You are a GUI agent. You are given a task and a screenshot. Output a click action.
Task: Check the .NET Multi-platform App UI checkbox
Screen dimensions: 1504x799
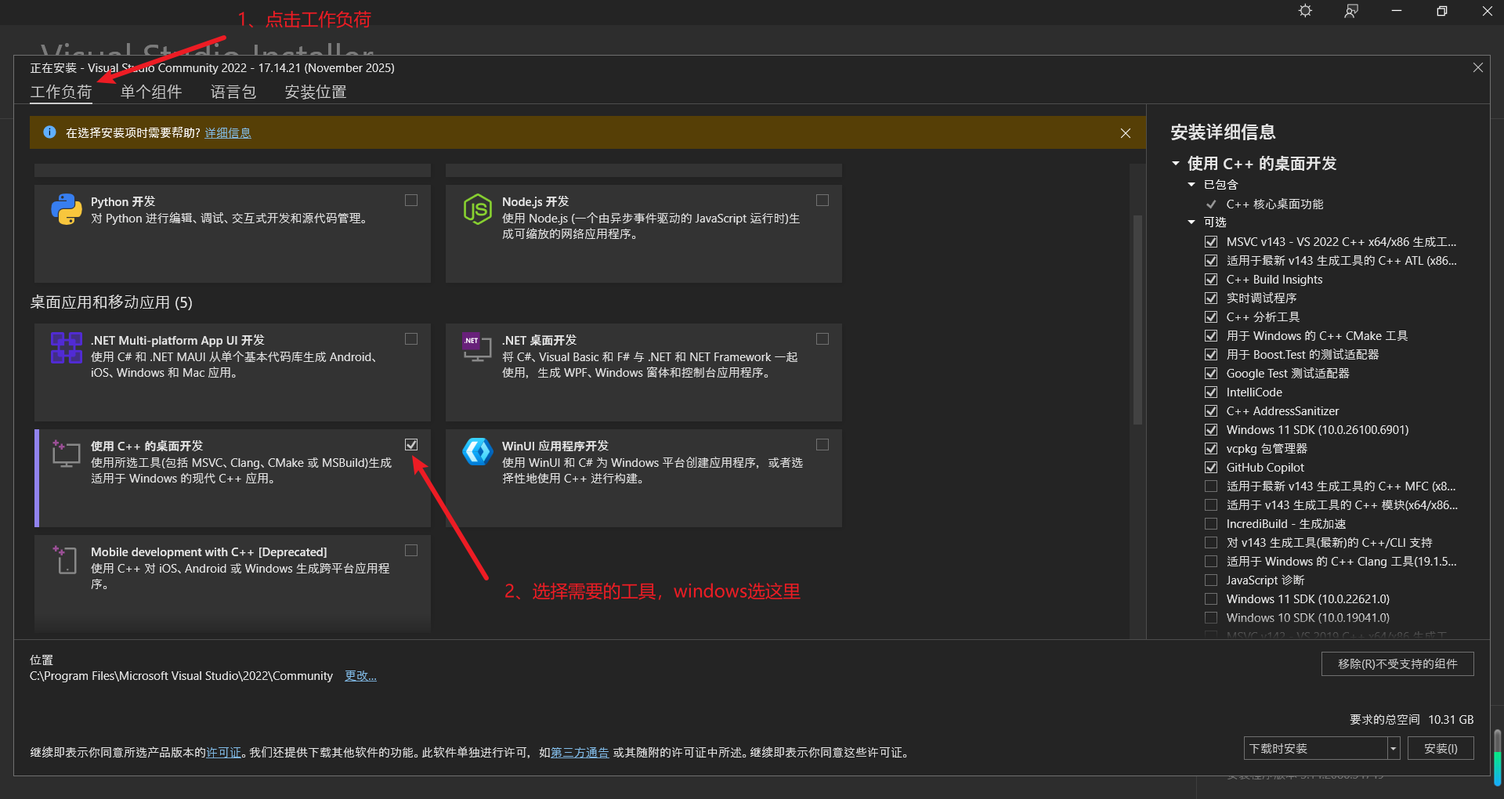411,339
